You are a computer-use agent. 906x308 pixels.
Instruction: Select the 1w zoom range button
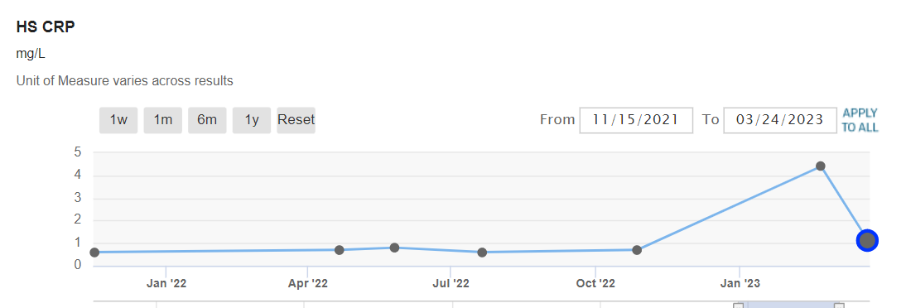pyautogui.click(x=118, y=120)
